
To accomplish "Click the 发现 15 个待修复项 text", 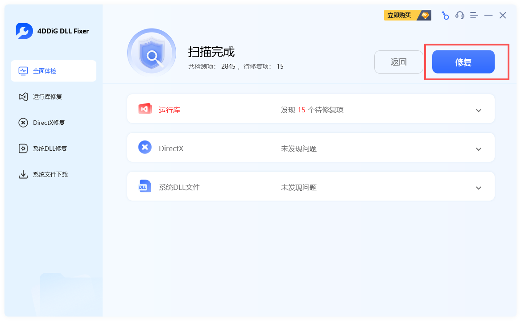I will pos(312,108).
